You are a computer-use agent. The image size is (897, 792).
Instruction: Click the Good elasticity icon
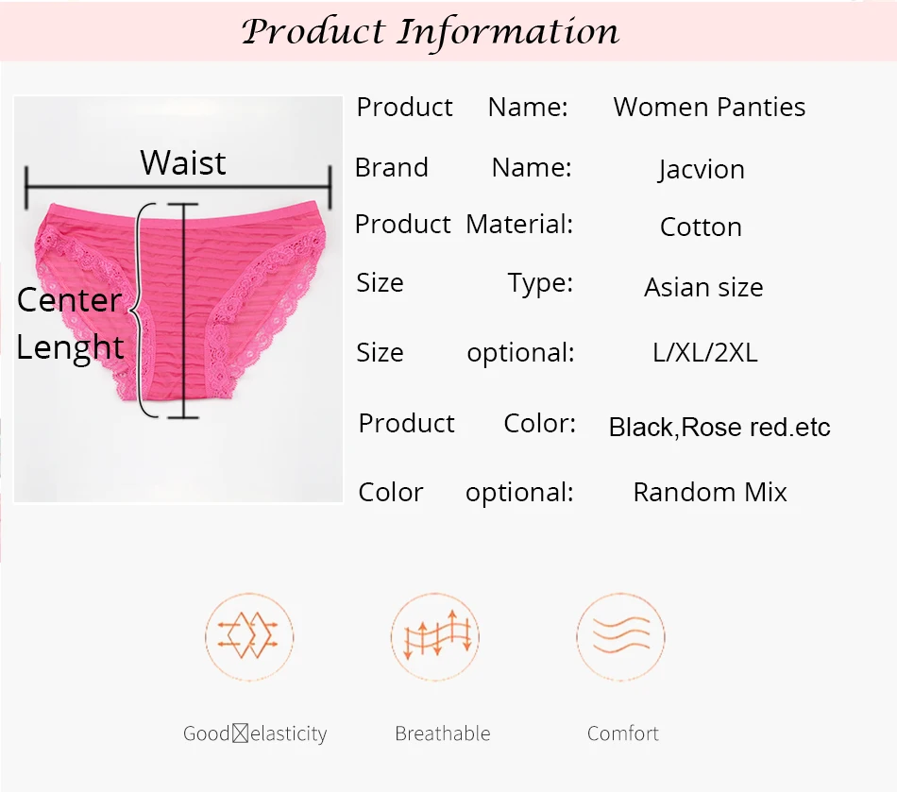[x=249, y=636]
